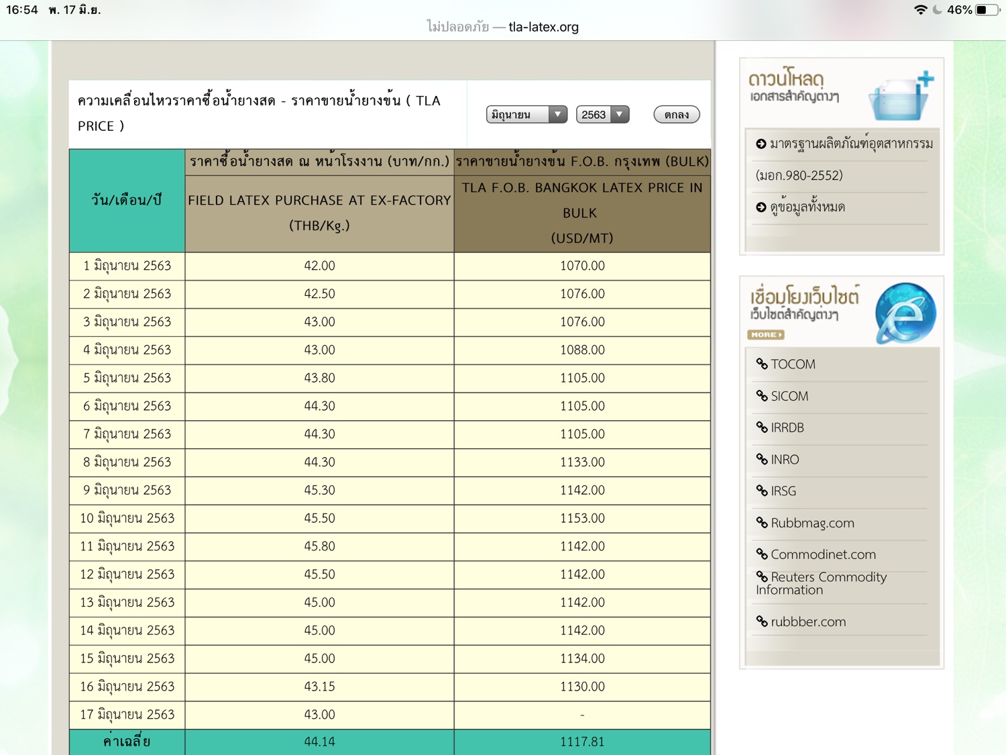Image resolution: width=1006 pixels, height=755 pixels.
Task: Open the มาตรฐานผลิตภัณฑ์อุตสาหกรรม download link
Action: click(x=851, y=144)
